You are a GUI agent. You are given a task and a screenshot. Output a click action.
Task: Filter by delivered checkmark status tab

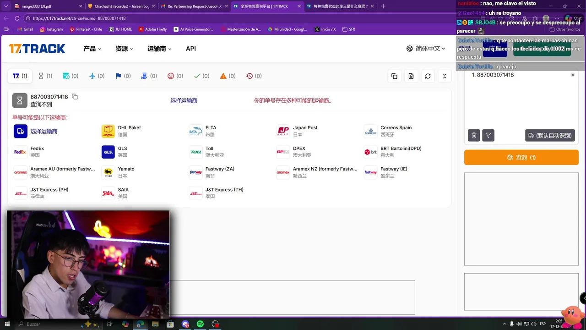tap(201, 76)
